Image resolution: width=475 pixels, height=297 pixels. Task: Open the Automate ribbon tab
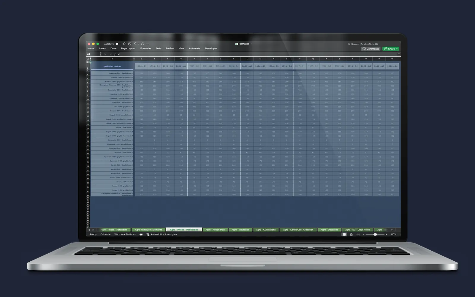pos(194,48)
